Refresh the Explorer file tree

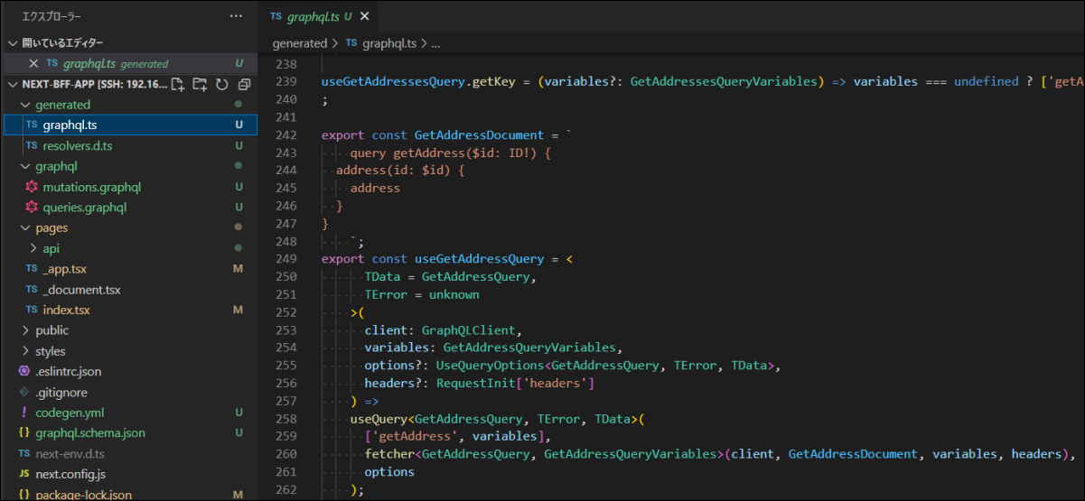pos(222,85)
